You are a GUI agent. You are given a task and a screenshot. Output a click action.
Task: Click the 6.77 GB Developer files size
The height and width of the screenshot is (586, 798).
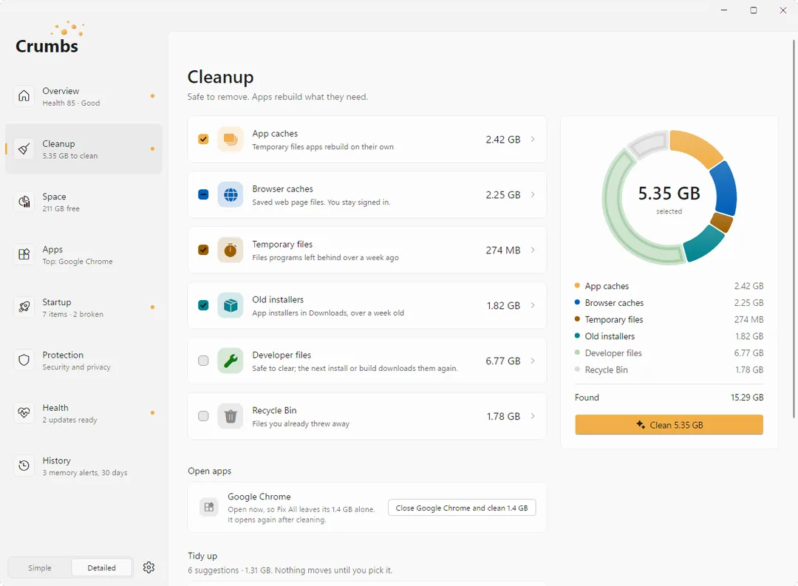click(503, 361)
